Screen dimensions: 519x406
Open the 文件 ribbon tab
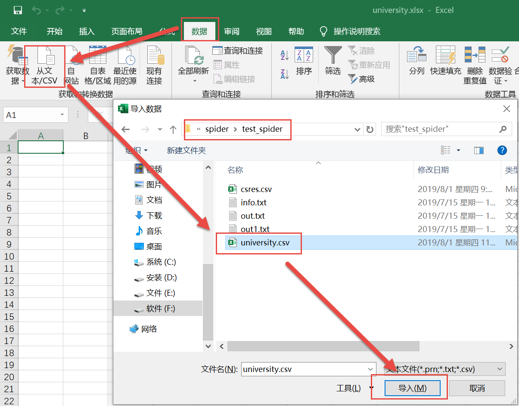(19, 31)
